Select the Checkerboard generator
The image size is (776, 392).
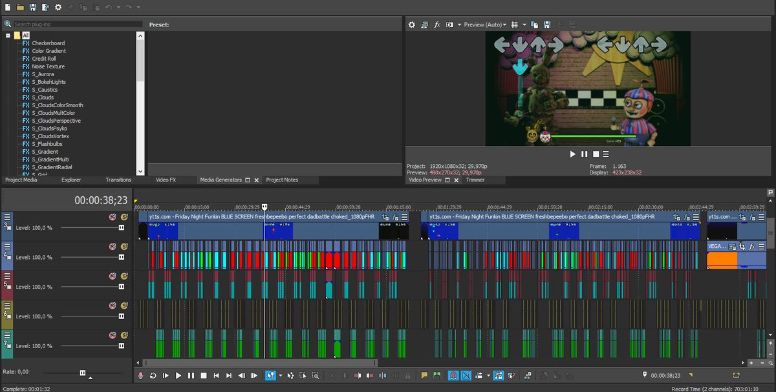click(48, 43)
